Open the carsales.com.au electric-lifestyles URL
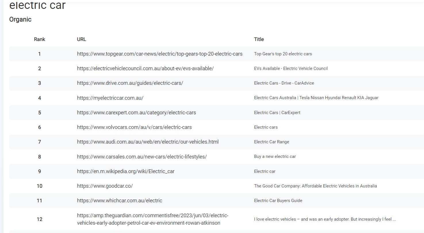 click(x=142, y=157)
